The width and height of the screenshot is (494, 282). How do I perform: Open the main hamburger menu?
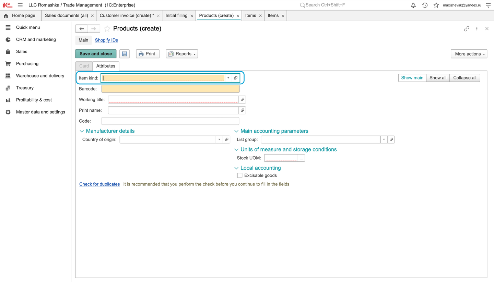point(20,5)
